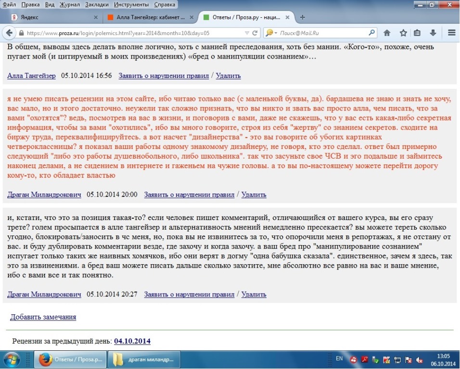This screenshot has width=460, height=369.
Task: Show the bookmarks list
Action: pos(417,33)
